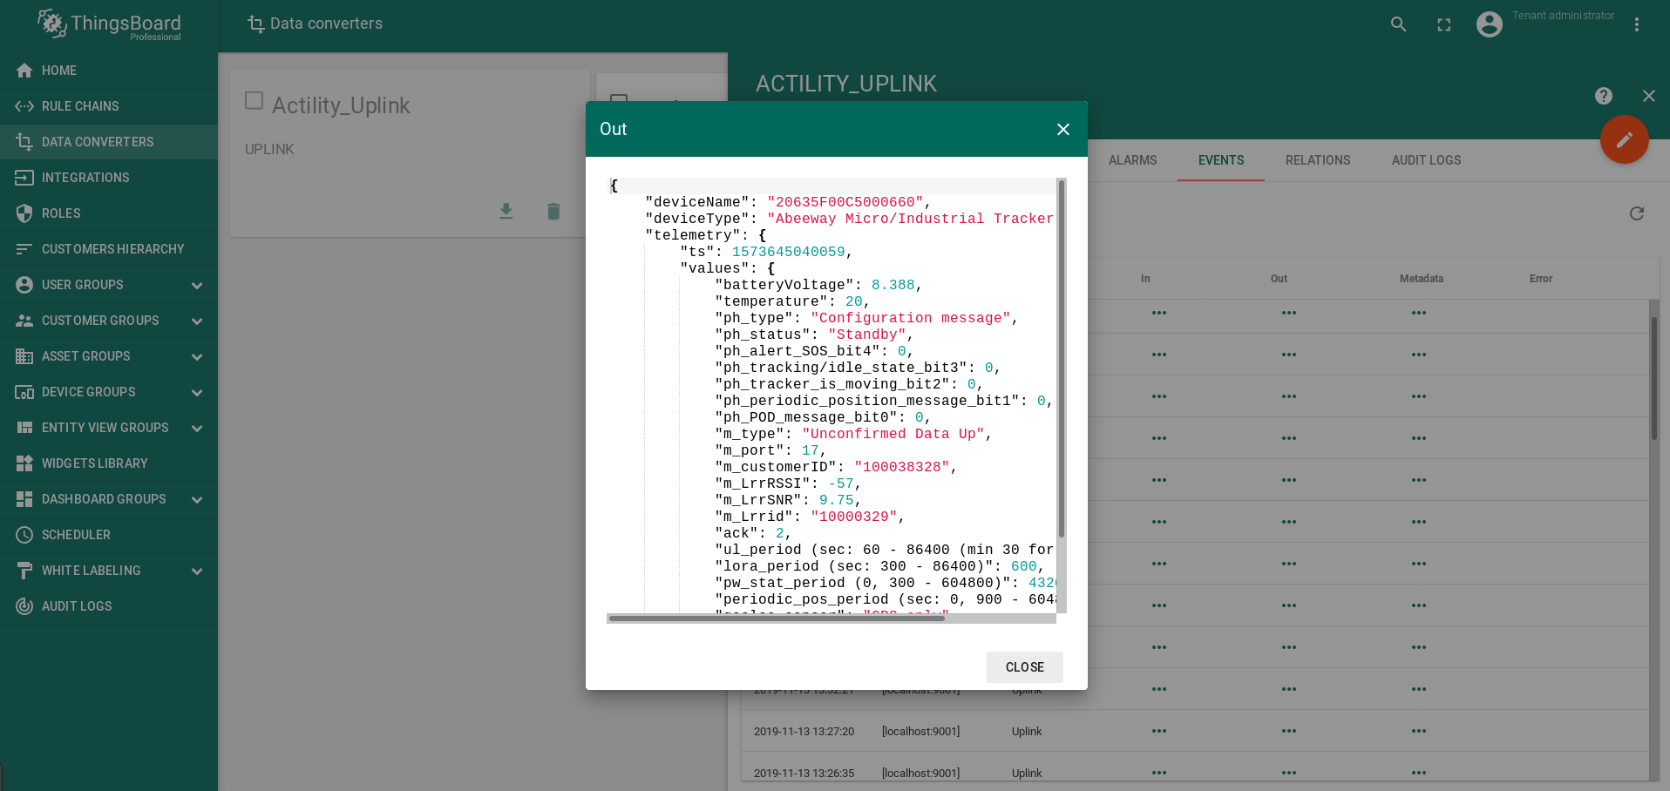Click the ts value 1573645040059
Viewport: 1670px width, 791px height.
[x=788, y=252]
